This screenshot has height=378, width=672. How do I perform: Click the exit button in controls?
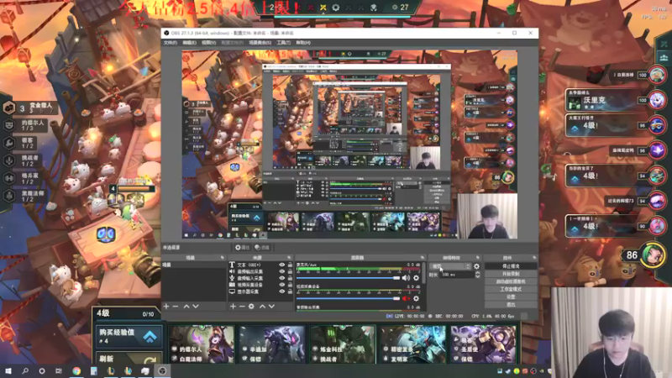click(x=511, y=304)
